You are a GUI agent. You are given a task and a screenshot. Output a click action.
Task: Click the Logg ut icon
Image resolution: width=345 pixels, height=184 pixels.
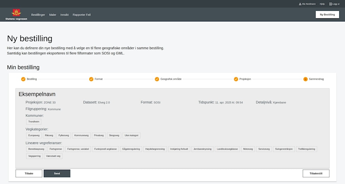point(330,4)
